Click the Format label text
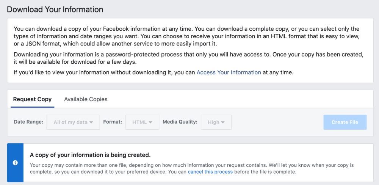Viewport: 379px width, 185px height. coord(113,122)
